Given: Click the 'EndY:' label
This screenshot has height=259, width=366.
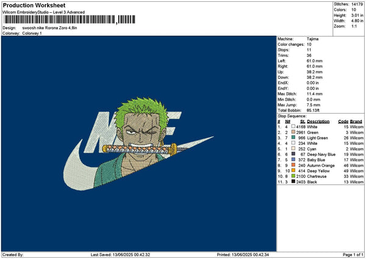Looking at the screenshot, I should 283,89.
